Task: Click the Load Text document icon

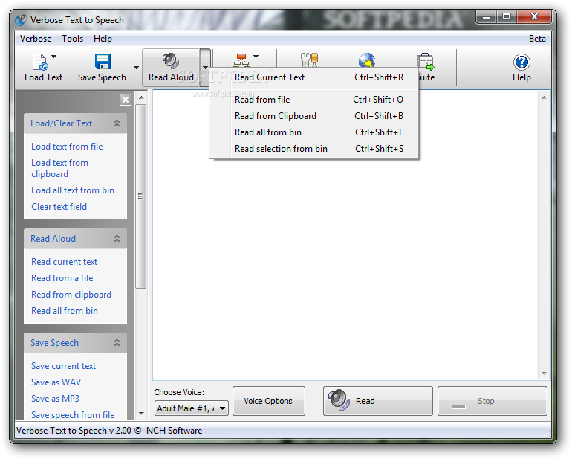Action: point(40,62)
